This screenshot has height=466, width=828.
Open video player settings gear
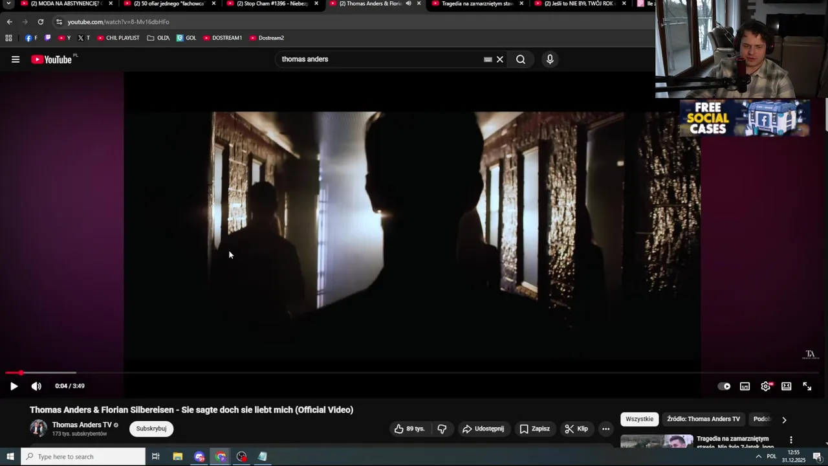coord(766,386)
